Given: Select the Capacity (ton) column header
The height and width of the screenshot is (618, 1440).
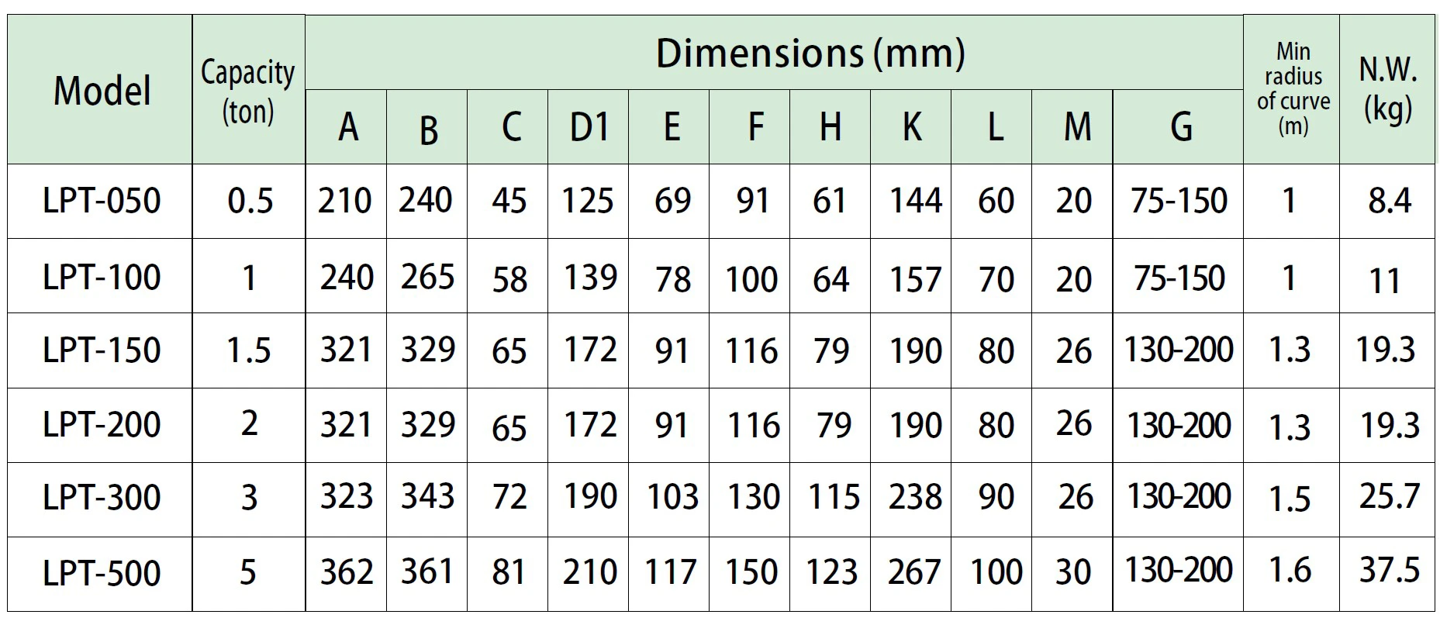Looking at the screenshot, I should click(x=248, y=91).
